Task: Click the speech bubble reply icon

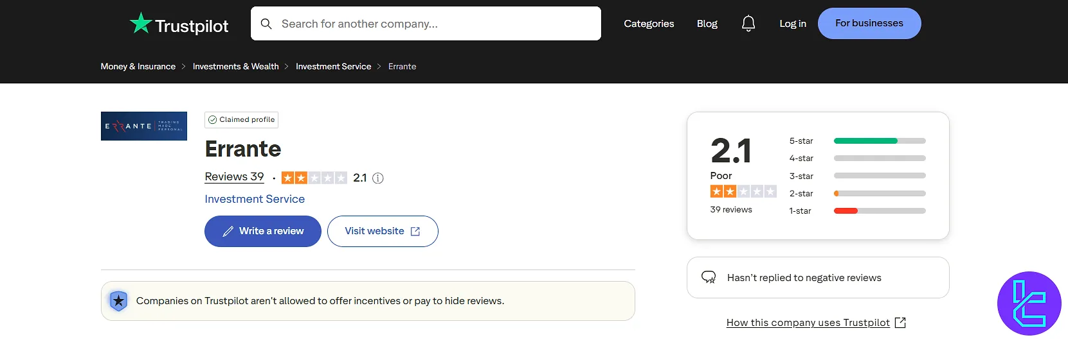Action: (709, 277)
